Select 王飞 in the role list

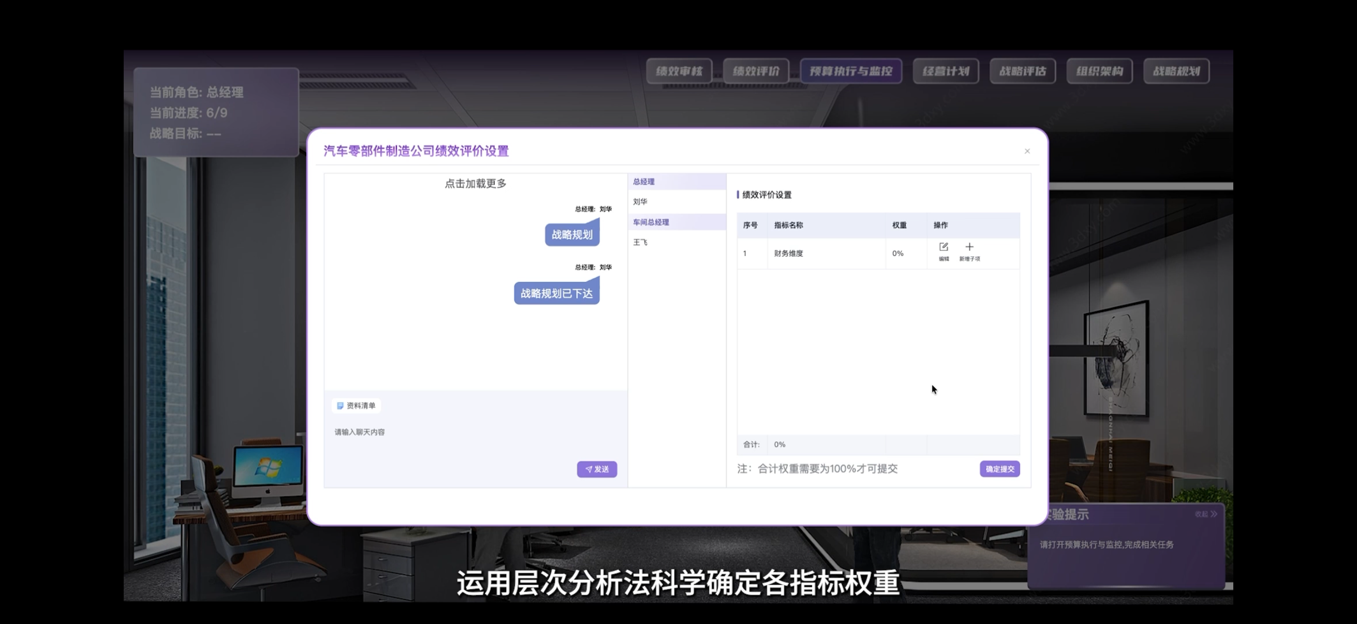[677, 242]
